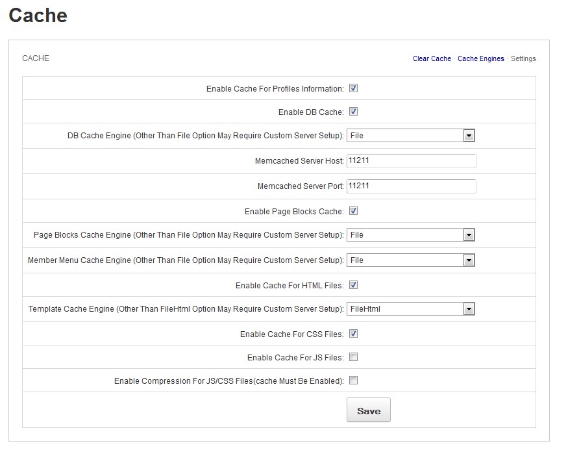Image resolution: width=568 pixels, height=450 pixels.
Task: Enable Compression For JS/CSS Files checkbox
Action: coord(354,381)
